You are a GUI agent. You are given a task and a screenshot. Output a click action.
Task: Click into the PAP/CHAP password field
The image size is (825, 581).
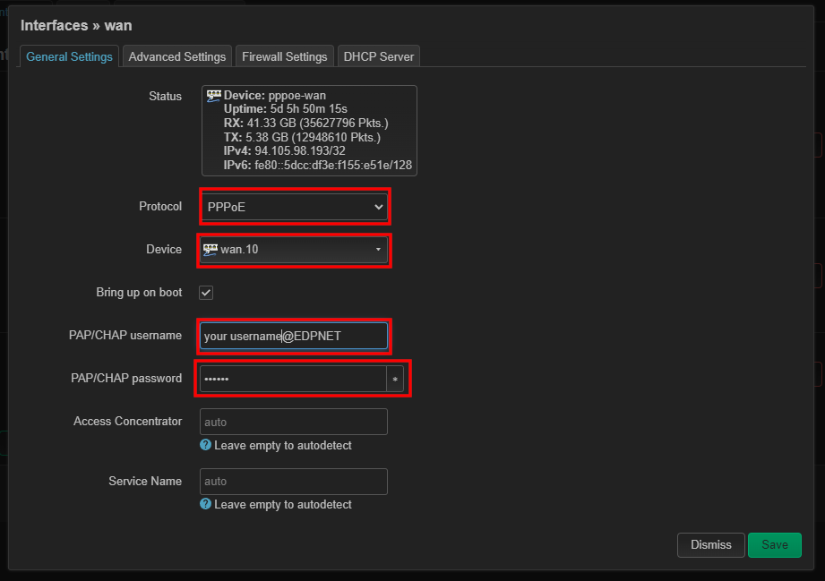click(x=292, y=379)
